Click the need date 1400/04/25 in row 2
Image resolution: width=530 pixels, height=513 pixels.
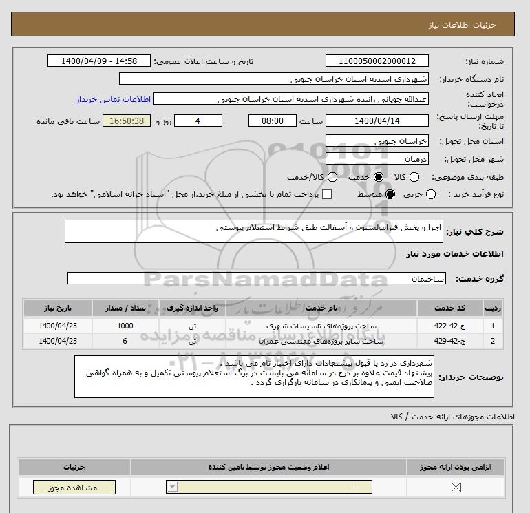58,341
